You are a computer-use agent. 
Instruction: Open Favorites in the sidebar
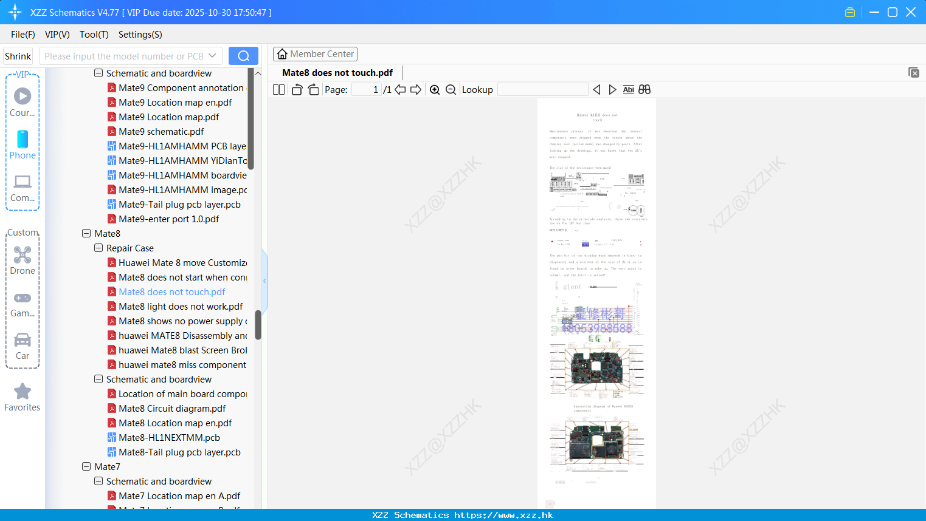click(22, 398)
